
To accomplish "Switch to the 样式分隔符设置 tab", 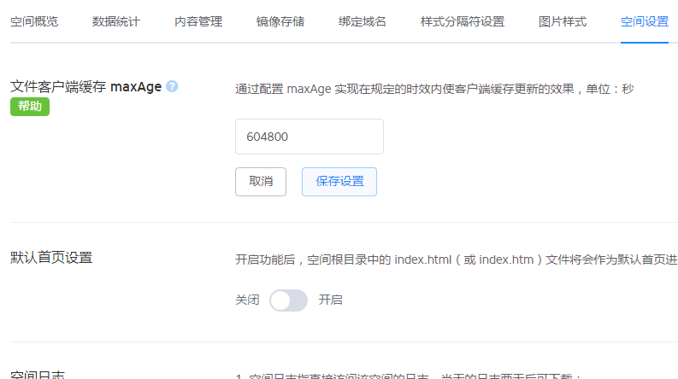I will point(463,21).
